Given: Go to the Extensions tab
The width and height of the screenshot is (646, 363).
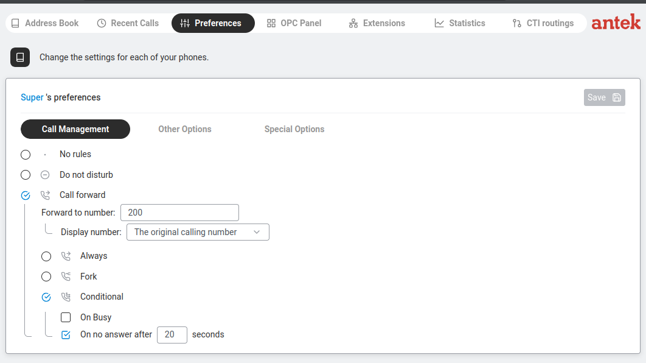Looking at the screenshot, I should 377,23.
